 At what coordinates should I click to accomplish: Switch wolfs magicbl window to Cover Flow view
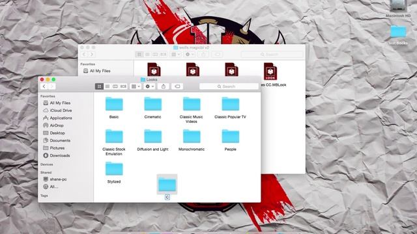[x=163, y=55]
